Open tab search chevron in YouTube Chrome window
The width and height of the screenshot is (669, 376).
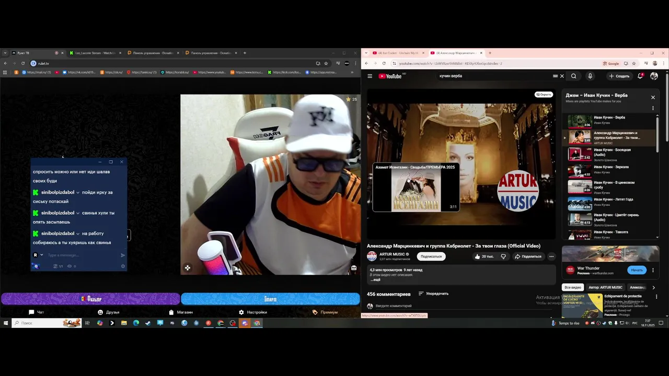(x=365, y=53)
